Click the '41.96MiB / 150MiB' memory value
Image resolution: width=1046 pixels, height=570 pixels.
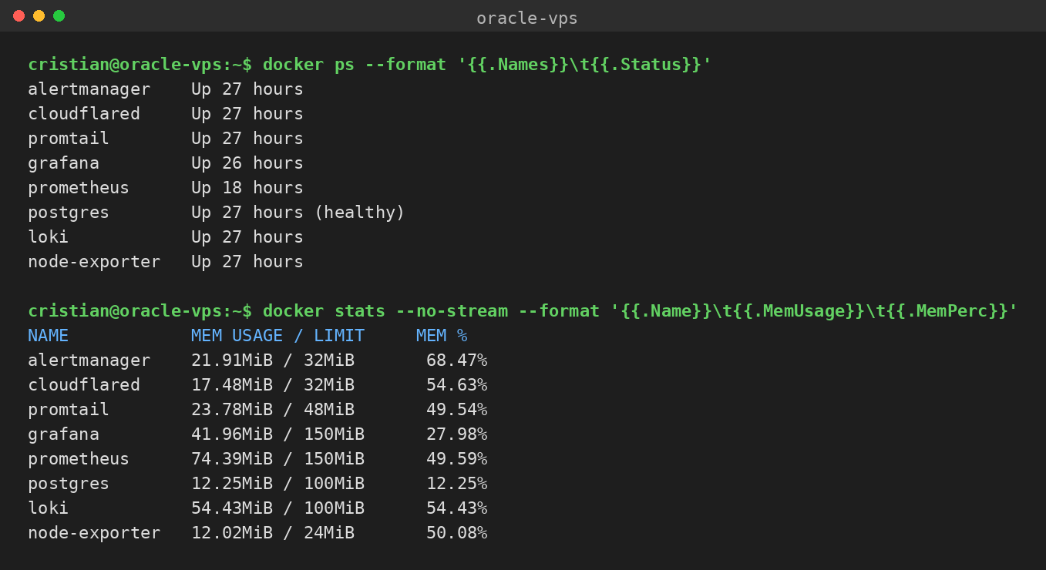point(277,434)
